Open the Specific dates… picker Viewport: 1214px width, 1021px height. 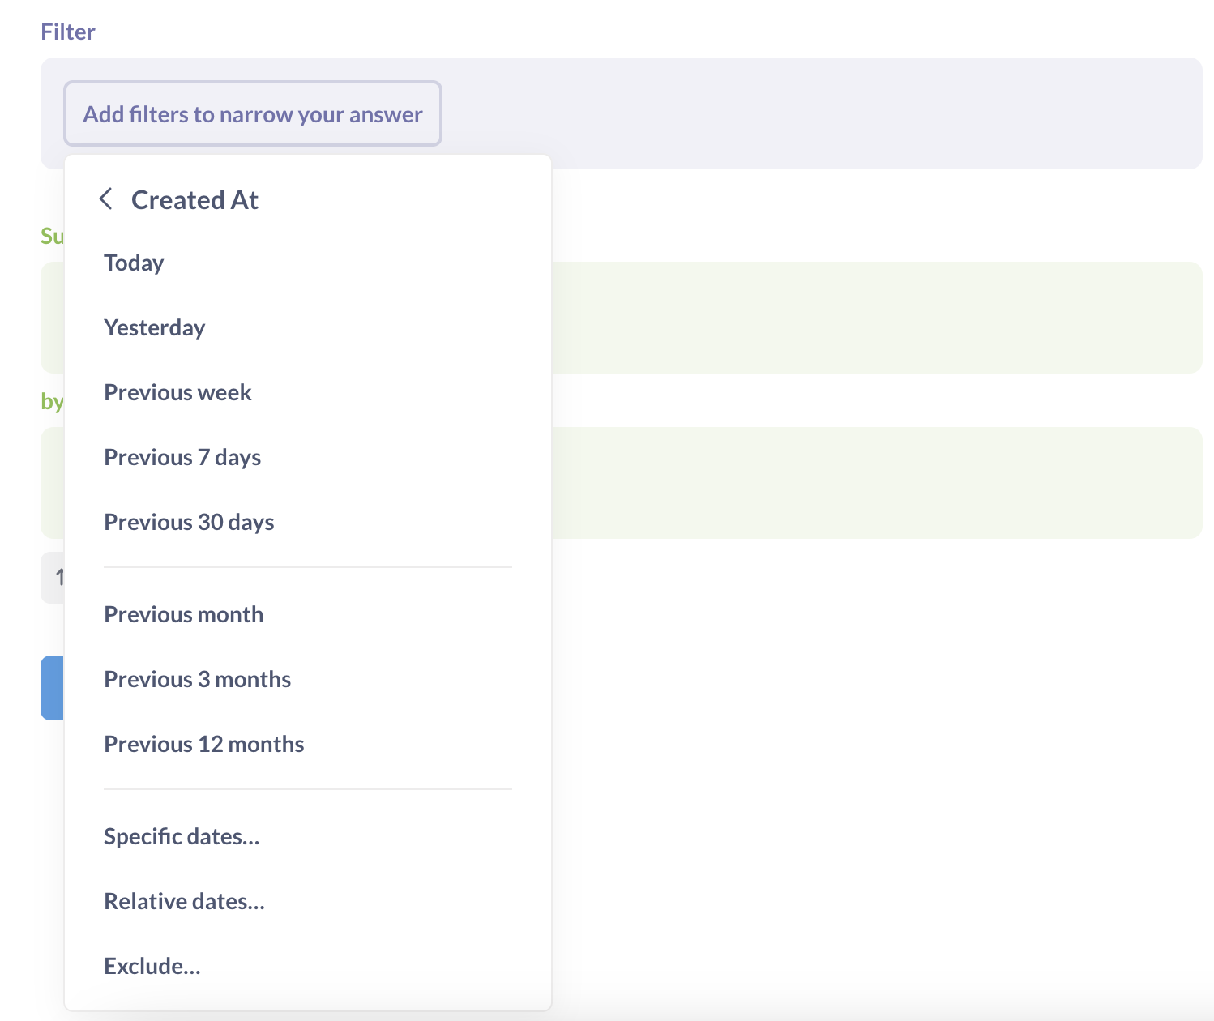point(182,837)
